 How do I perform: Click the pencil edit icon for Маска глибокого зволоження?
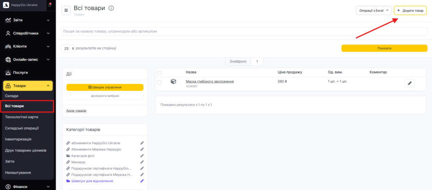[x=409, y=83]
